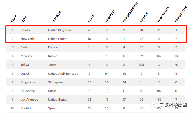Sort table by the RANK column header
Screen dimensions: 193x113
(x=14, y=19)
